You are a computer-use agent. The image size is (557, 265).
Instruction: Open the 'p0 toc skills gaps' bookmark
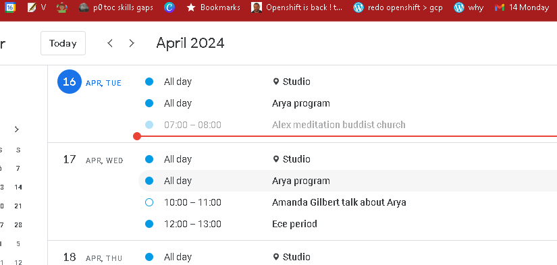[x=116, y=7]
